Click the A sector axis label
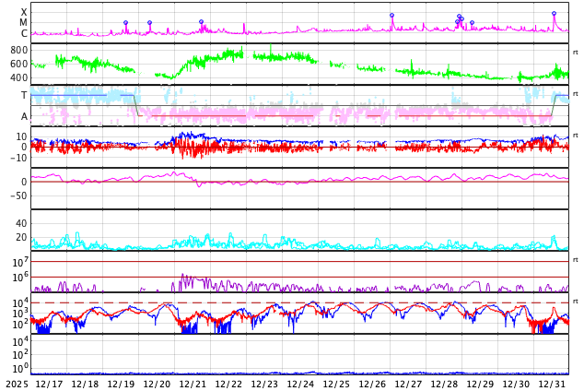The width and height of the screenshot is (584, 391). (24, 116)
